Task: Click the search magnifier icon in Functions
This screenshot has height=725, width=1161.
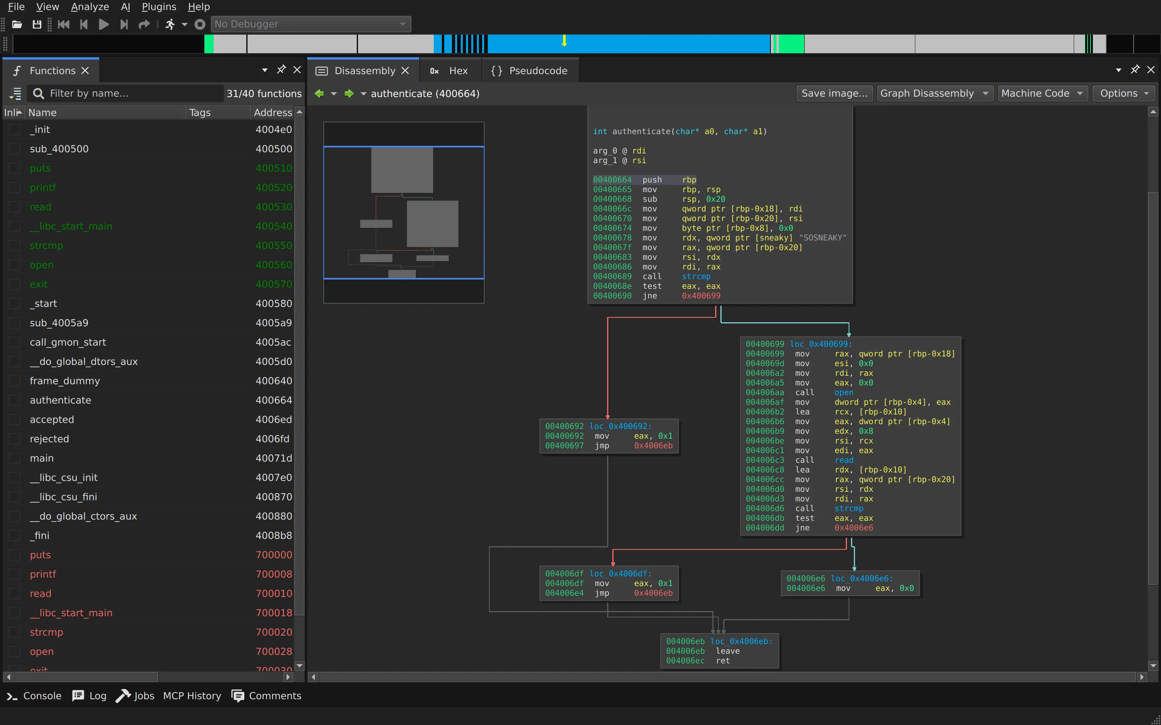Action: click(x=38, y=93)
